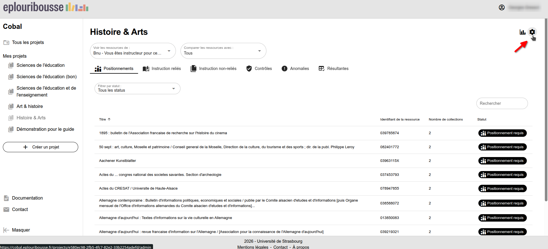Click the Créer un projet button
Image resolution: width=548 pixels, height=249 pixels.
[40, 147]
